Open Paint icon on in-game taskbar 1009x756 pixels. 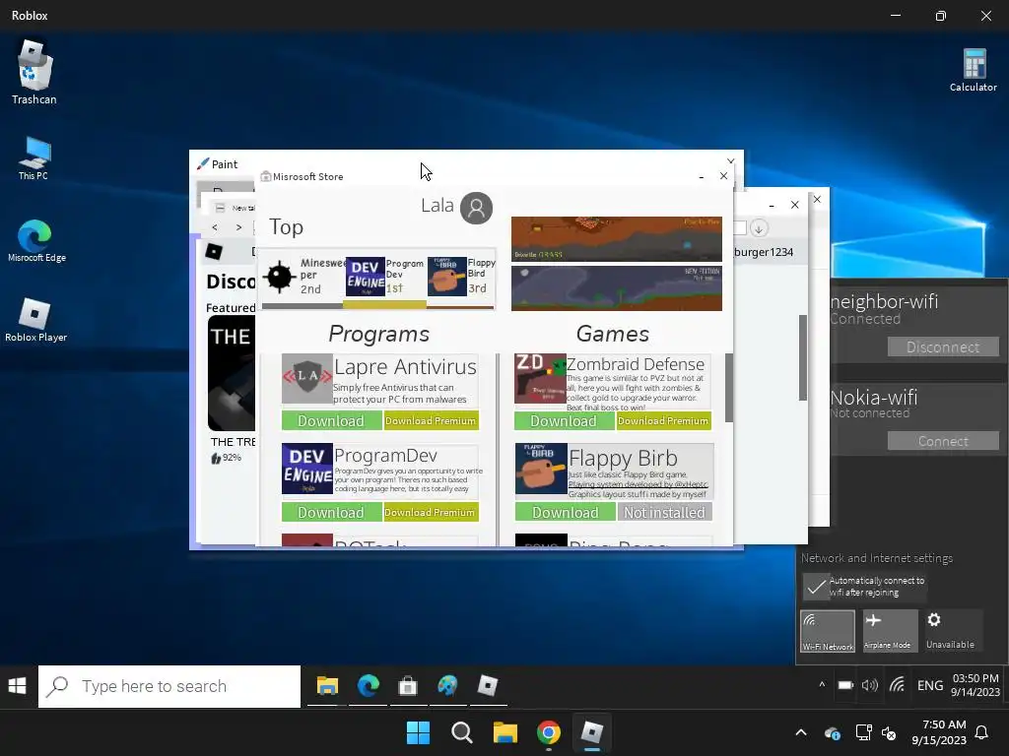[x=448, y=686]
